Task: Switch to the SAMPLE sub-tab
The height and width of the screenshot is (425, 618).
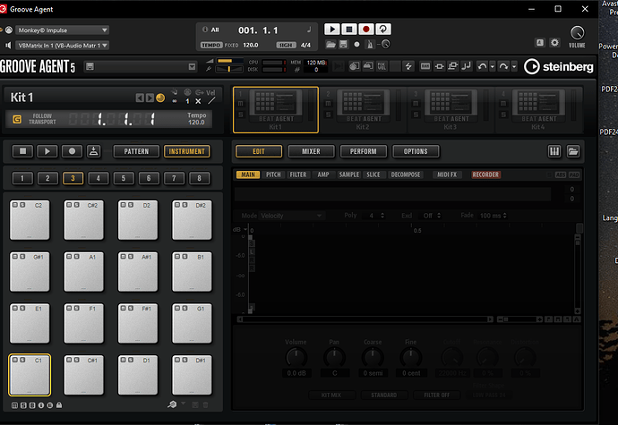Action: pyautogui.click(x=348, y=174)
